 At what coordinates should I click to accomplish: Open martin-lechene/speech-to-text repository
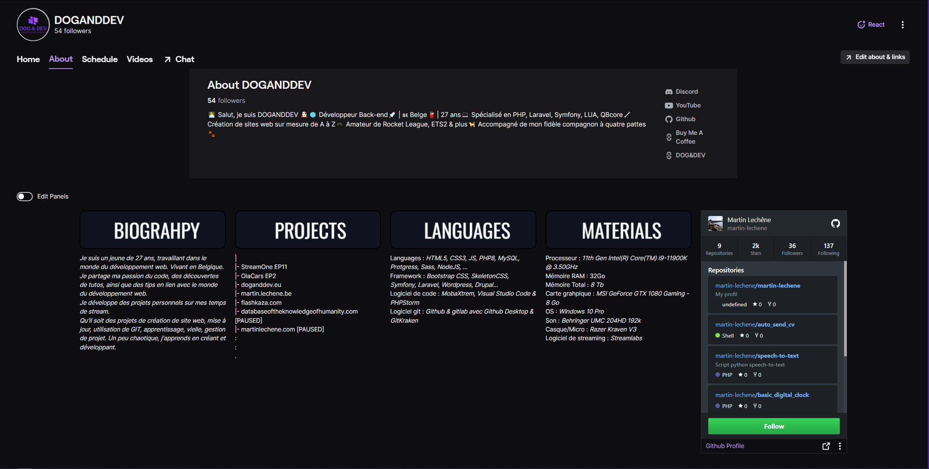click(x=757, y=356)
